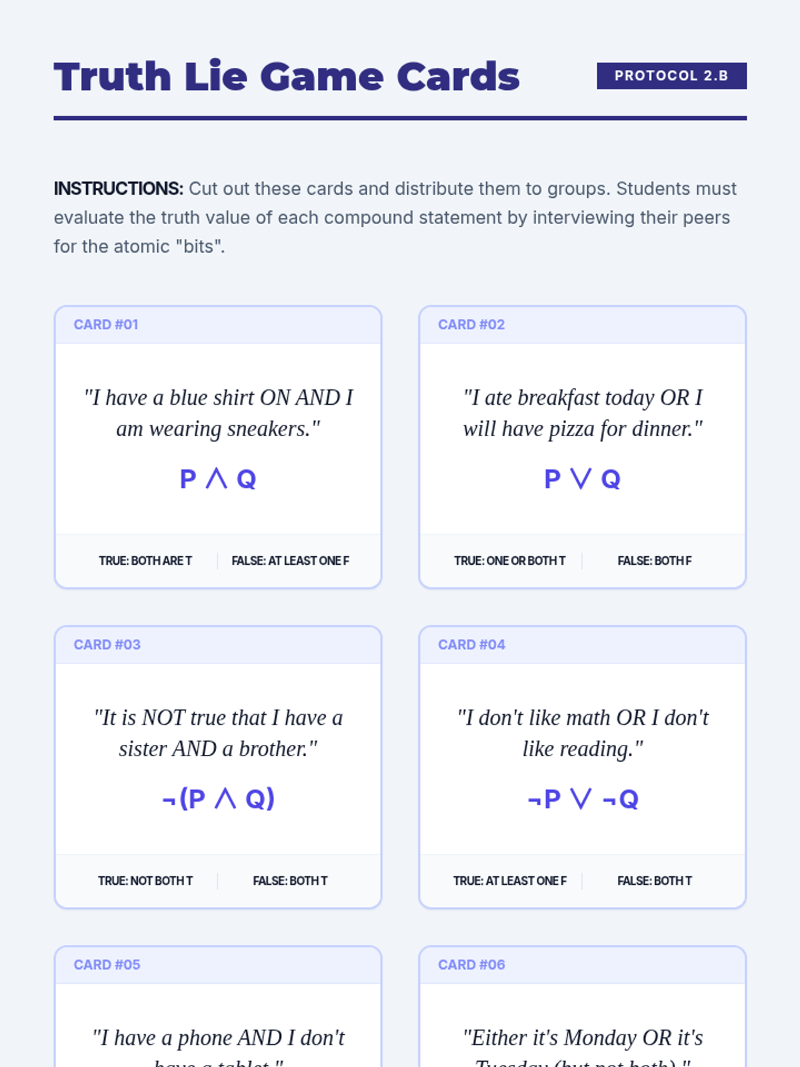Screen dimensions: 800x1067
Task: Click the Truth Lie Game Cards title
Action: 286,76
